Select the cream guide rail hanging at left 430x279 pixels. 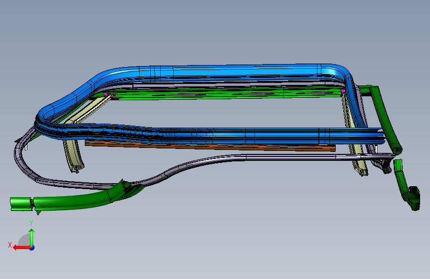pos(73,156)
